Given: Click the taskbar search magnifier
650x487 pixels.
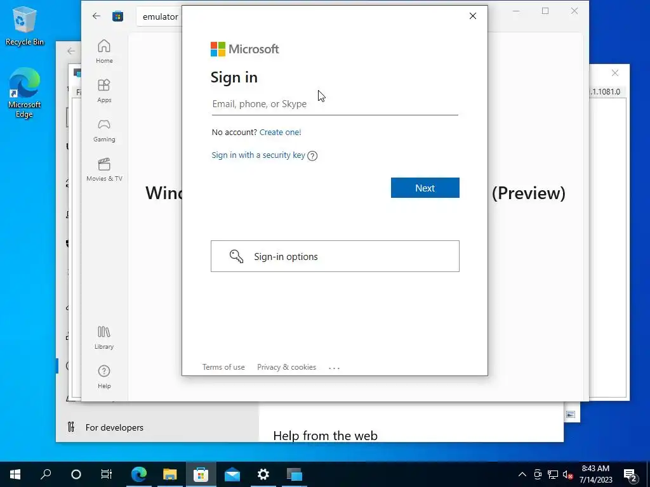Looking at the screenshot, I should 46,474.
